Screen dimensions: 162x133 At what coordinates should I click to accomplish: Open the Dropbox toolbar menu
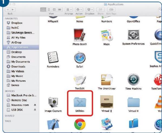coord(90,10)
